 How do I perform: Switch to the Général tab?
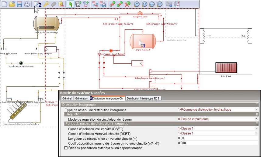pyautogui.click(x=67, y=98)
